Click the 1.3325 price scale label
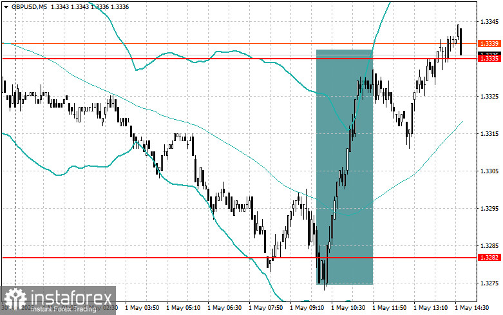 click(x=489, y=96)
